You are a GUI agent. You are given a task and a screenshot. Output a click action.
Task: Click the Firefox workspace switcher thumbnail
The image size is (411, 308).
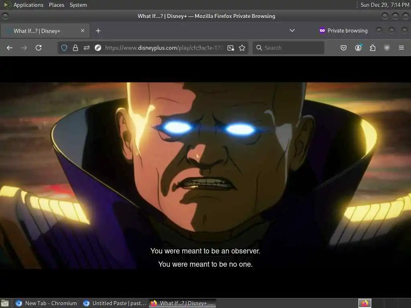point(365,303)
